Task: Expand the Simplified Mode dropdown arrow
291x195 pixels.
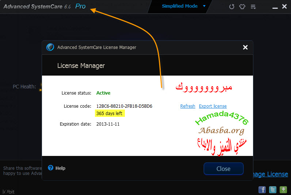Action: [x=204, y=6]
